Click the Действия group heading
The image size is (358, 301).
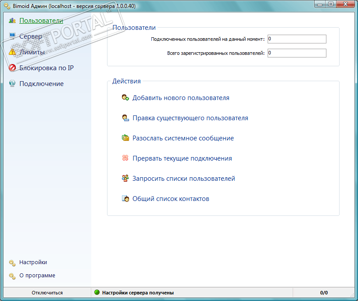coord(126,81)
